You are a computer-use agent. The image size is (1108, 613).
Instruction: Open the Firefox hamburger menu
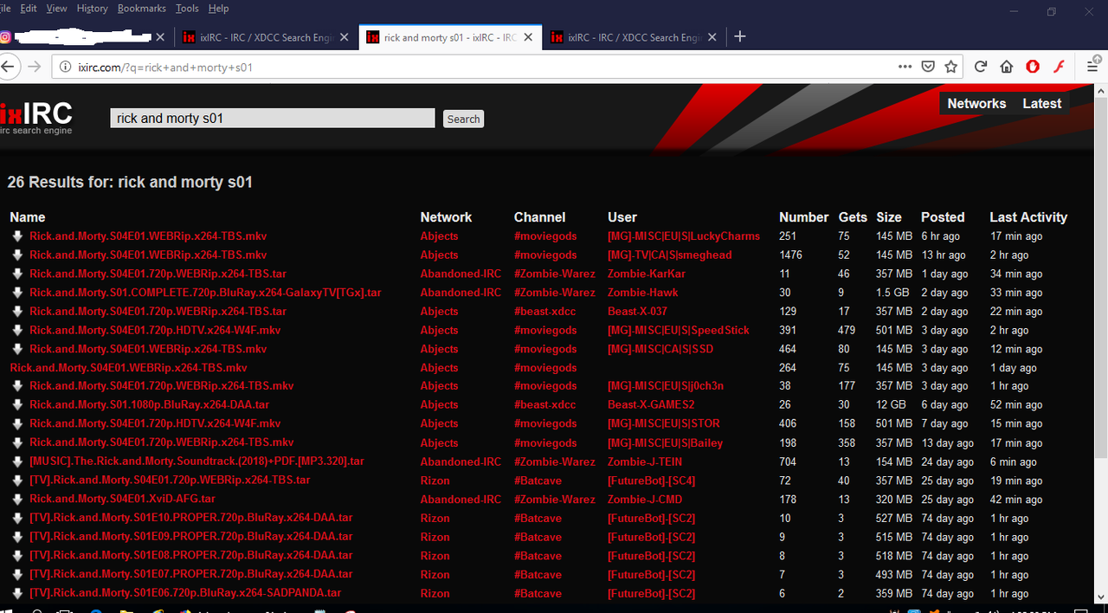(1092, 67)
